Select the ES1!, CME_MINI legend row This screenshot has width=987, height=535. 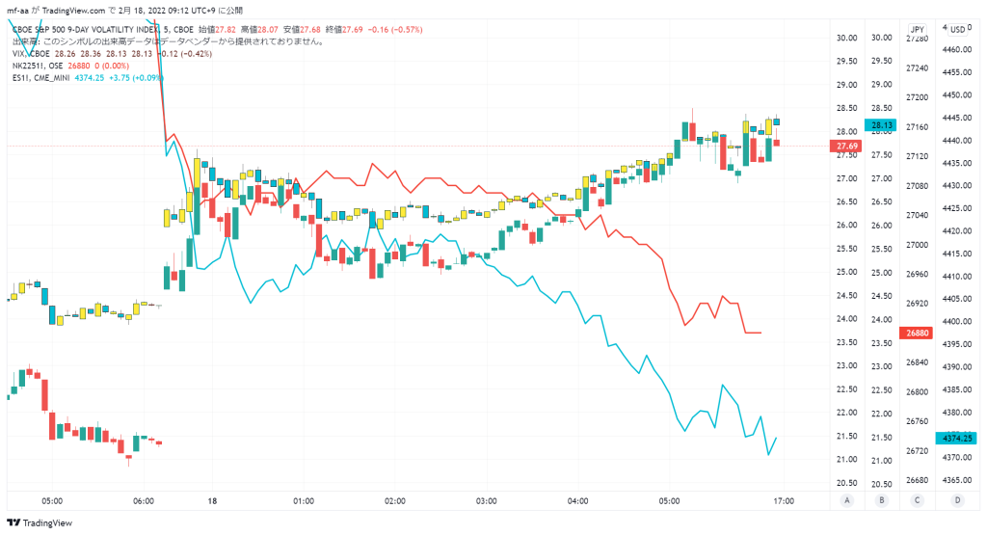click(88, 77)
